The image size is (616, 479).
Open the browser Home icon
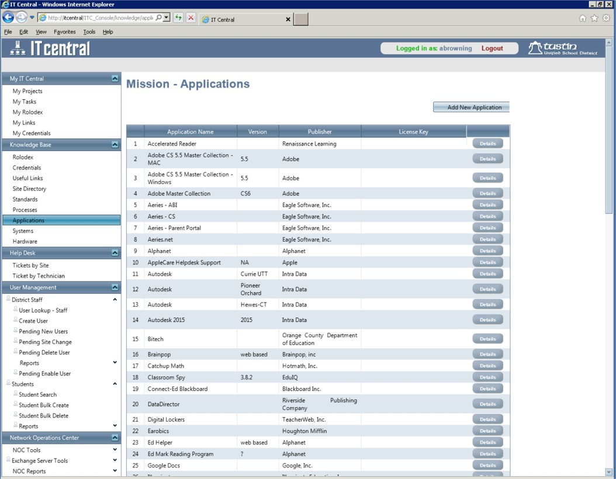[583, 18]
